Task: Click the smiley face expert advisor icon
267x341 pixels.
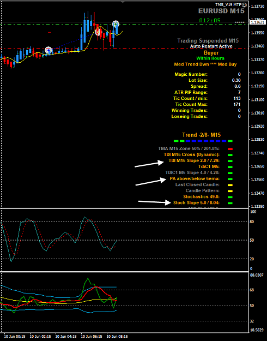Action: tap(245, 4)
